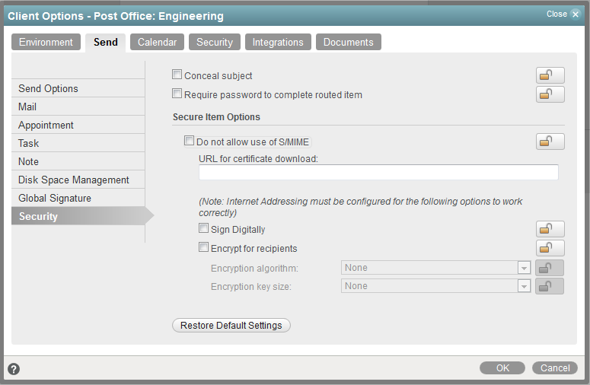This screenshot has width=590, height=385.
Task: Open the Integrations tab
Action: [278, 43]
